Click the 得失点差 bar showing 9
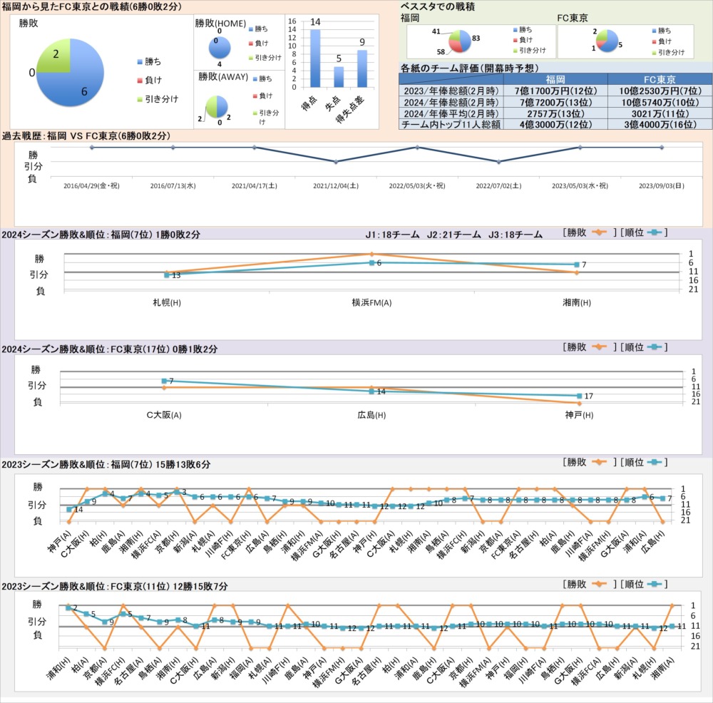713x703 pixels. point(362,68)
